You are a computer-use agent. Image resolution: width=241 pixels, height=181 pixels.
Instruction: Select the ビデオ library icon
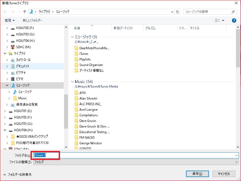point(13,79)
